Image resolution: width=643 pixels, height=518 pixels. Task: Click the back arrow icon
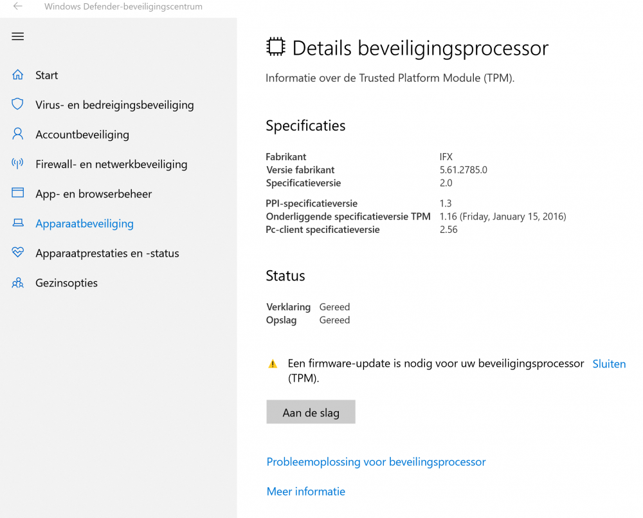coord(18,6)
